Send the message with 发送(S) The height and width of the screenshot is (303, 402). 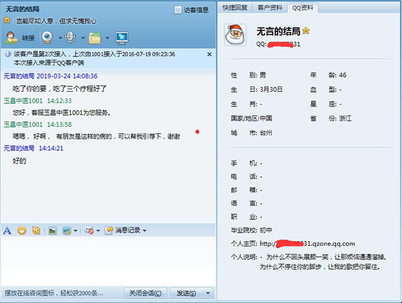point(186,293)
